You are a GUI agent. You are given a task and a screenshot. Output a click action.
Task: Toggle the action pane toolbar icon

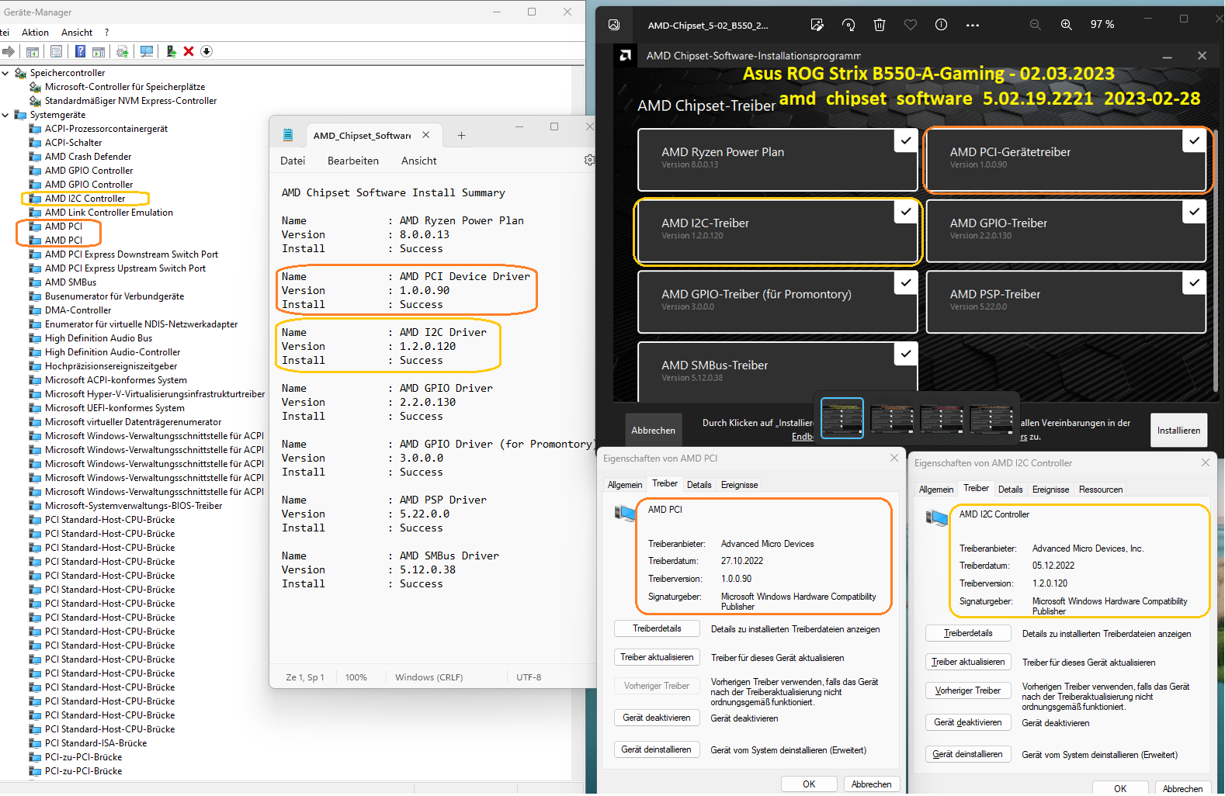(99, 51)
